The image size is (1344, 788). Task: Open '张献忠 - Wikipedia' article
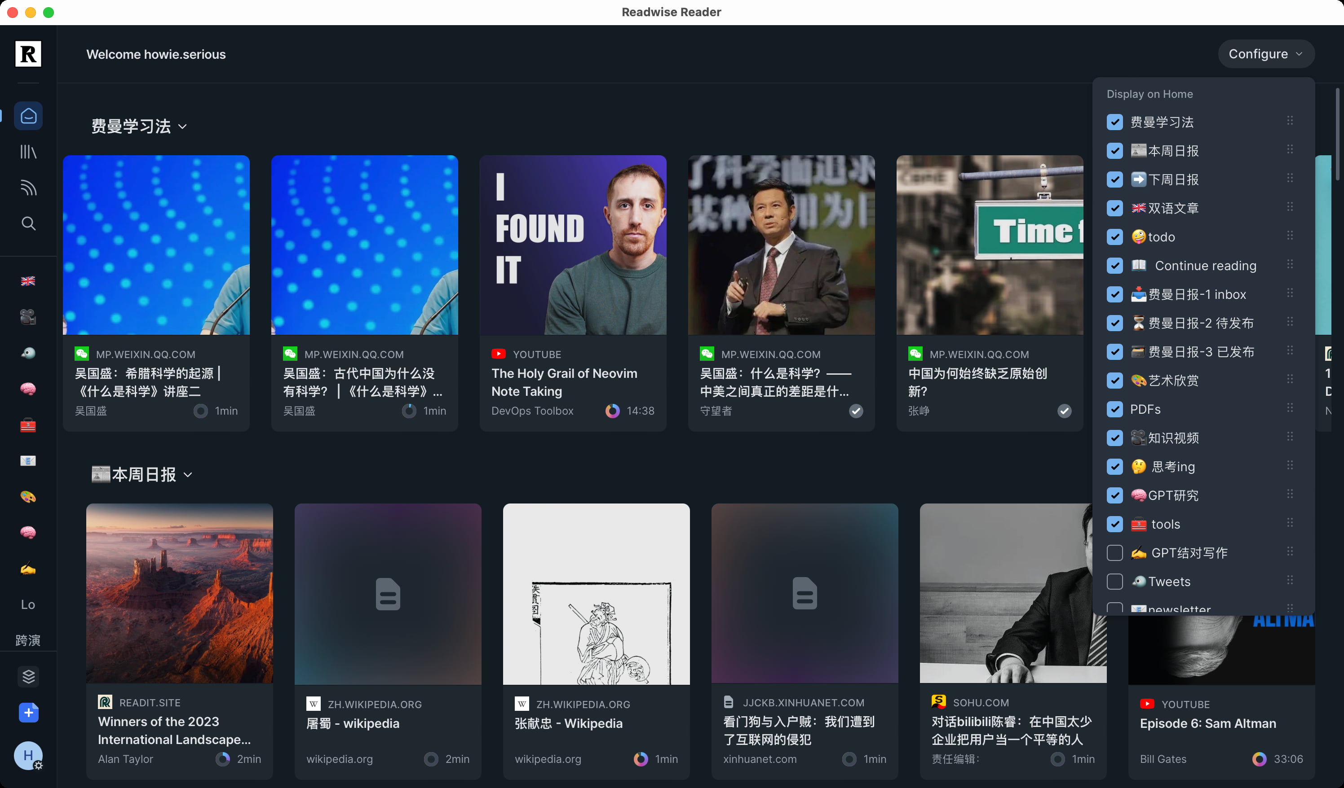pyautogui.click(x=569, y=723)
